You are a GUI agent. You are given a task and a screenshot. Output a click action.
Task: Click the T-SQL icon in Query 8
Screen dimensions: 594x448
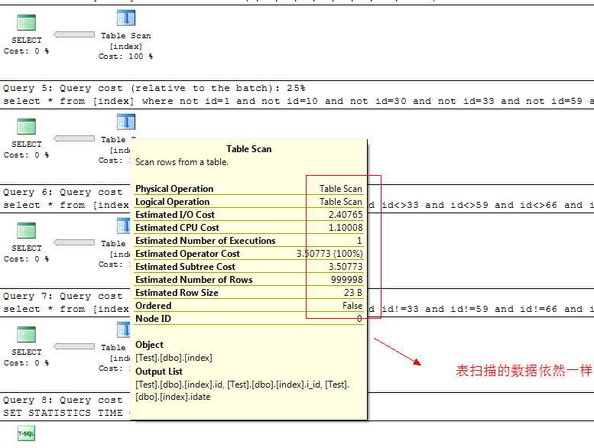coord(26,433)
